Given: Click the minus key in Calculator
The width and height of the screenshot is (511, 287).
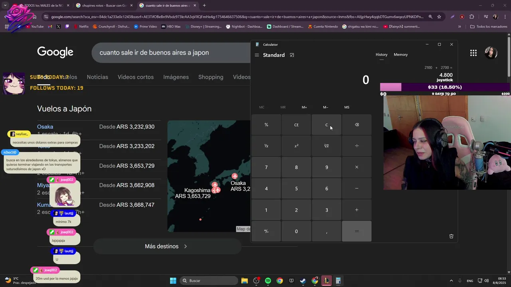Looking at the screenshot, I should click(x=357, y=189).
